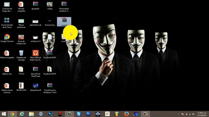
Task: Open the Zona de subducción image
Action: [x=21, y=40]
